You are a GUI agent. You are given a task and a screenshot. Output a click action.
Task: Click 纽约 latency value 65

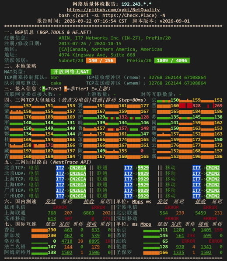tap(165, 241)
